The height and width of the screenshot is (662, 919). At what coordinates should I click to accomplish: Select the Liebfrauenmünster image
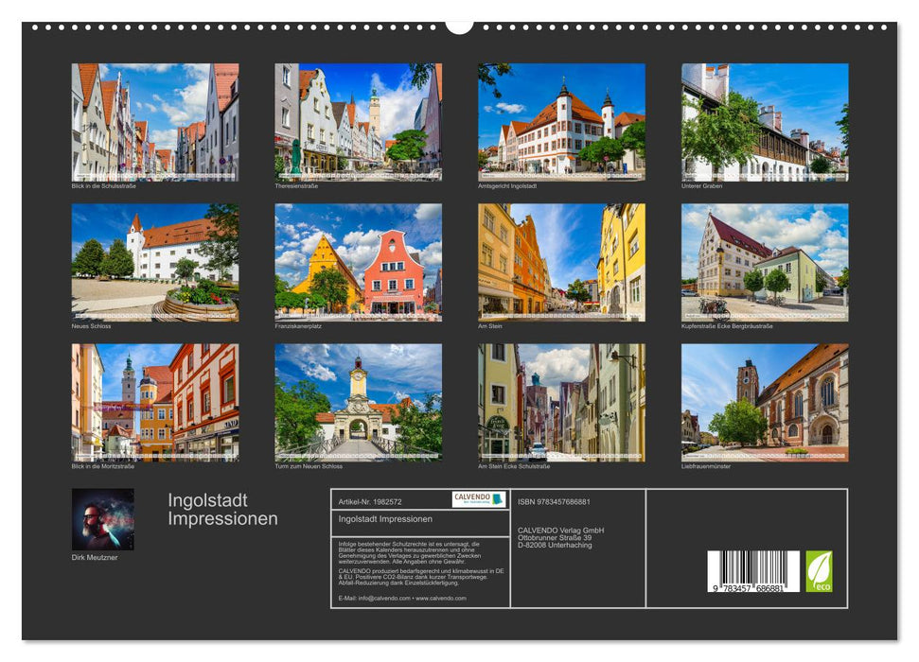click(767, 402)
